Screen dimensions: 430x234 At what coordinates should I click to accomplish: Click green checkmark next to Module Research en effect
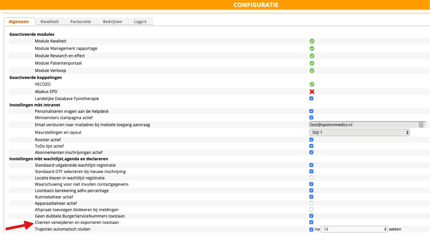312,56
